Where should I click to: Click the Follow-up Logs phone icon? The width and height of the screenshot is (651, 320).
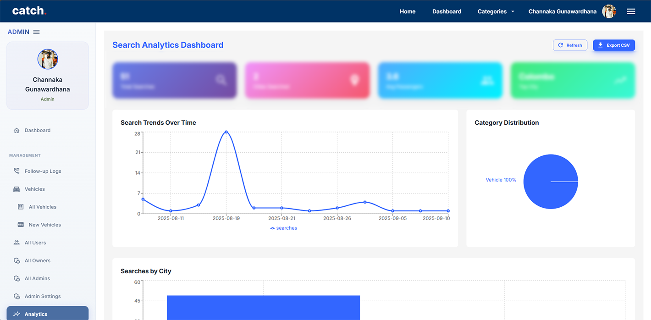tap(17, 171)
